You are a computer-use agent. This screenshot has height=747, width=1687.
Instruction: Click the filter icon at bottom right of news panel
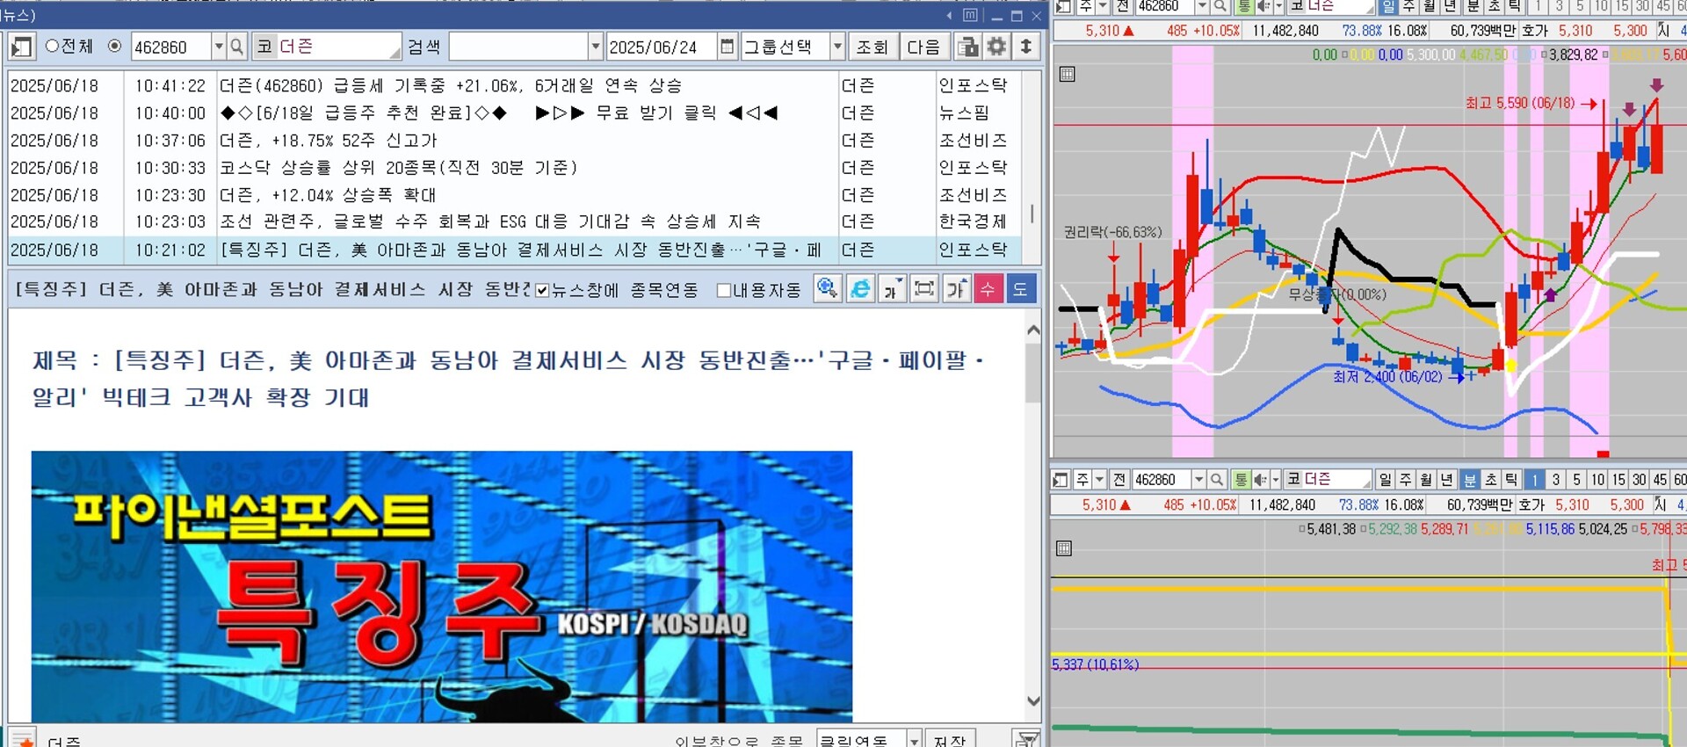1025,739
